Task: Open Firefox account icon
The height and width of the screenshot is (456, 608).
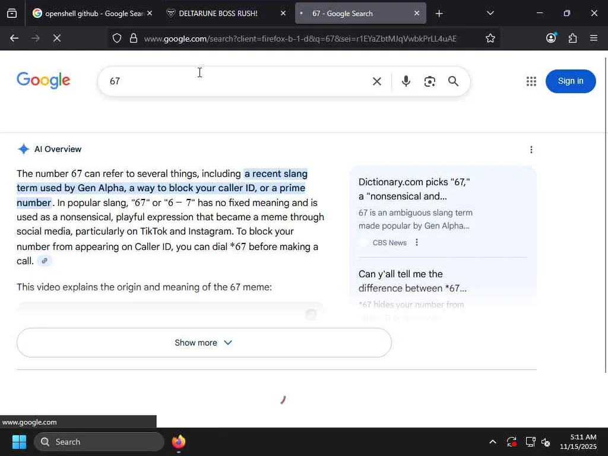Action: (x=551, y=38)
